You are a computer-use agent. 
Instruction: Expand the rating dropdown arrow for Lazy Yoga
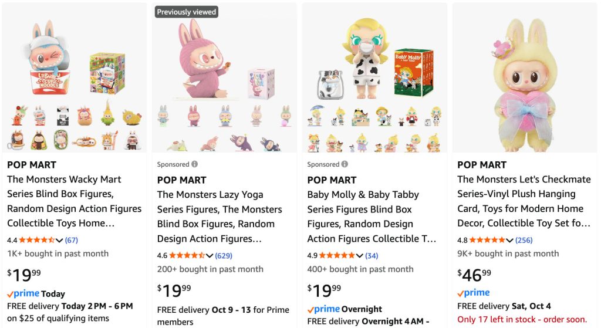point(210,255)
